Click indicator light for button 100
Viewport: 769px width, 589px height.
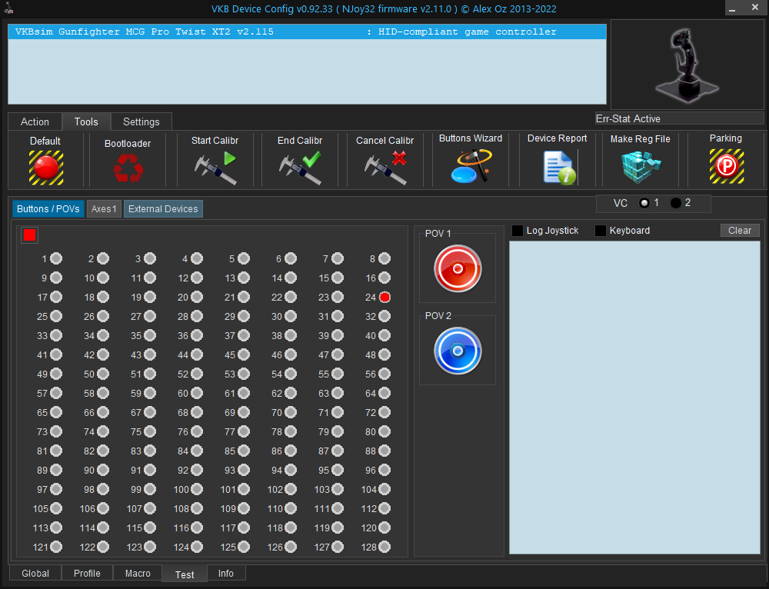(x=197, y=490)
